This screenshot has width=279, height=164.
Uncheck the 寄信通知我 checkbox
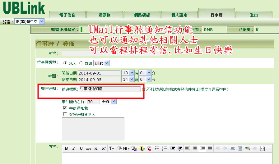(65, 108)
